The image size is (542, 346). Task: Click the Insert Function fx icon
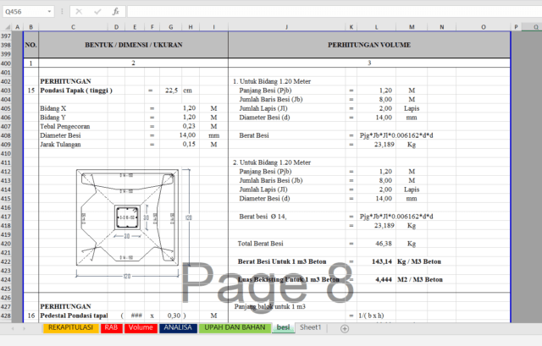115,12
